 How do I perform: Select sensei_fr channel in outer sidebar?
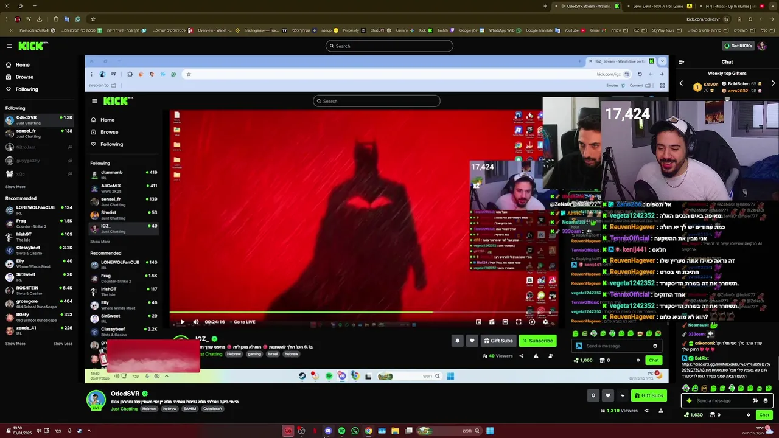coord(40,133)
